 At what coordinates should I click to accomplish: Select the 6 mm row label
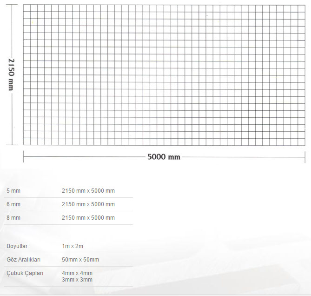(13, 204)
